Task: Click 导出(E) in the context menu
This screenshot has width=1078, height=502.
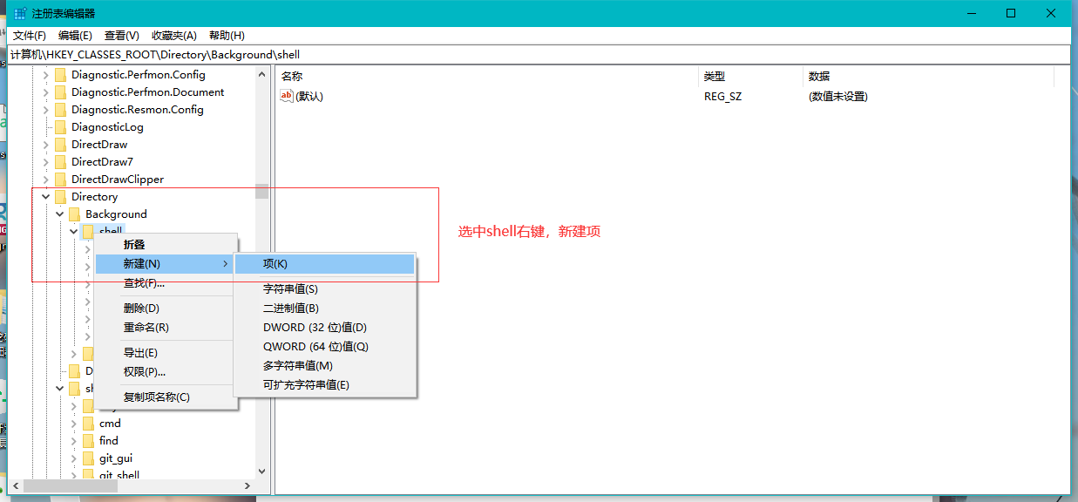Action: pos(166,353)
